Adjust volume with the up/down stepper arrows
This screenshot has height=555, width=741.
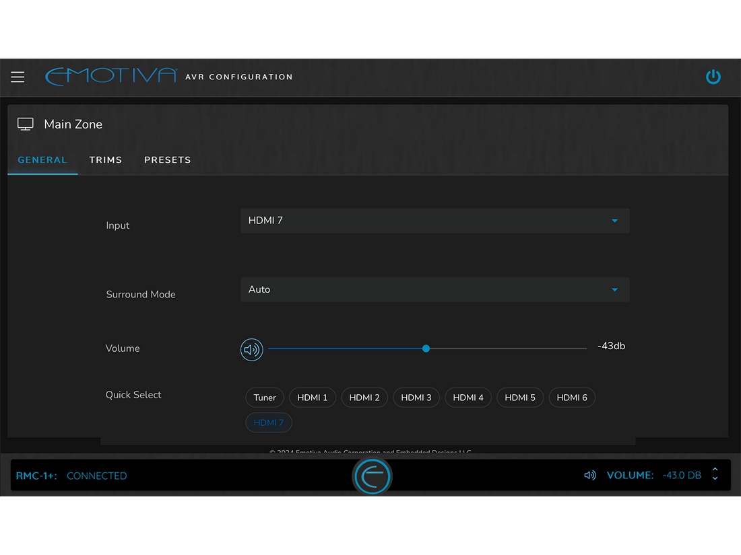coord(715,475)
